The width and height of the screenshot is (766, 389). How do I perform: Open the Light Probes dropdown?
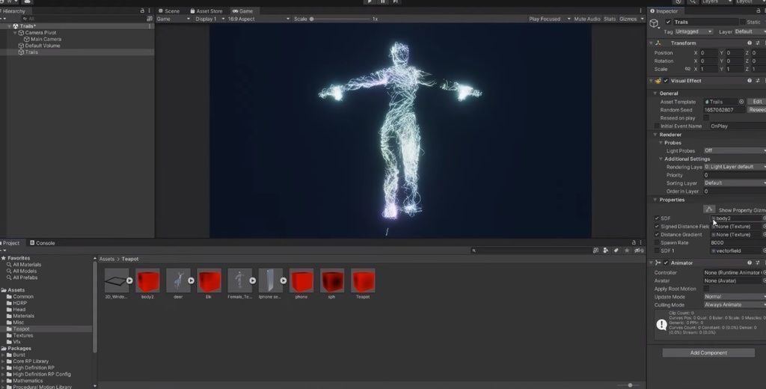tap(735, 150)
